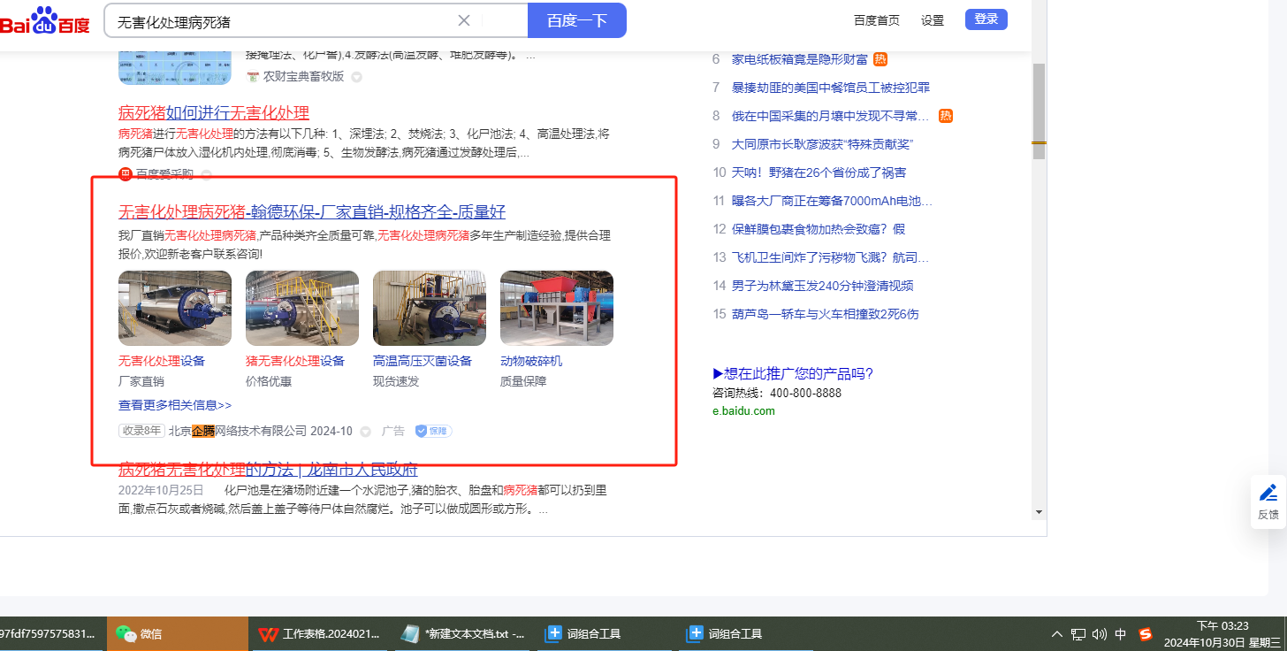Viewport: 1287px width, 651px height.
Task: Open thumbnail above 动物破碎机
Action: point(557,308)
